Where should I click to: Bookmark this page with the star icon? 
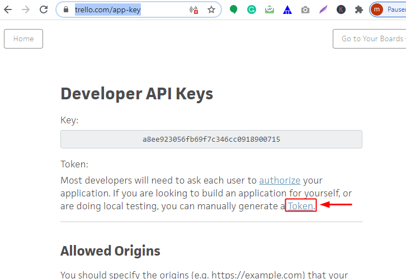click(211, 10)
